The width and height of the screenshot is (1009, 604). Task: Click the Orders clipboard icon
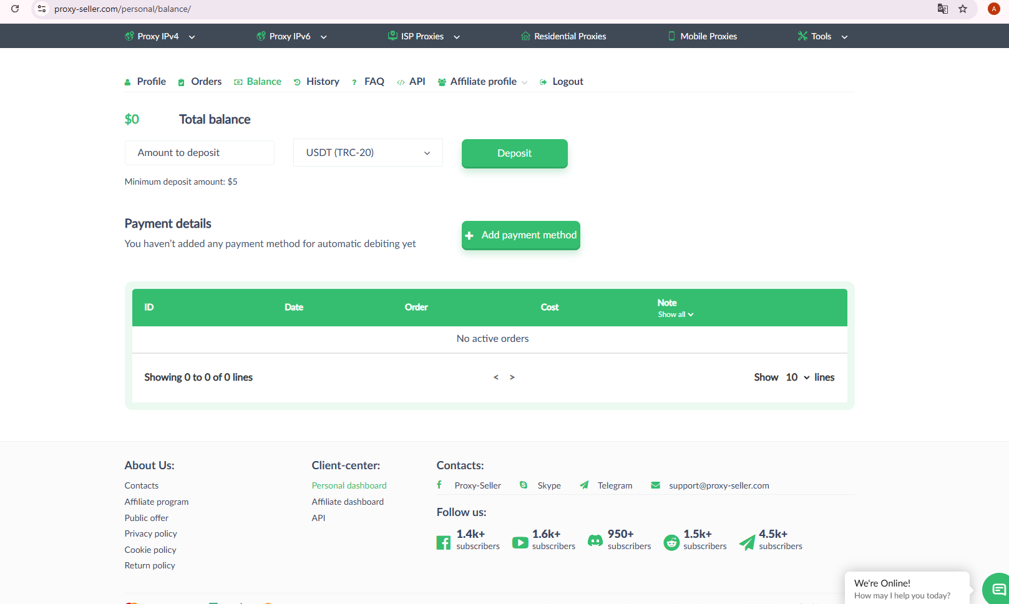click(x=181, y=82)
